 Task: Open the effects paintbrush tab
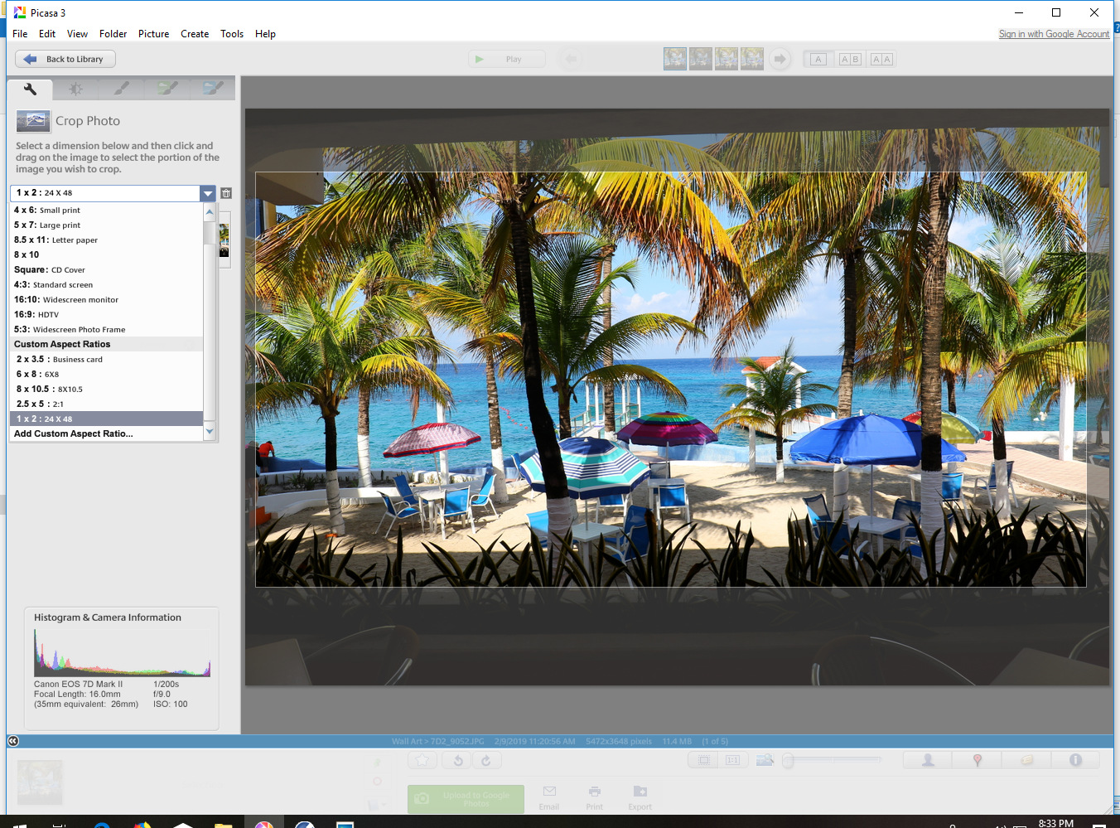[x=122, y=89]
